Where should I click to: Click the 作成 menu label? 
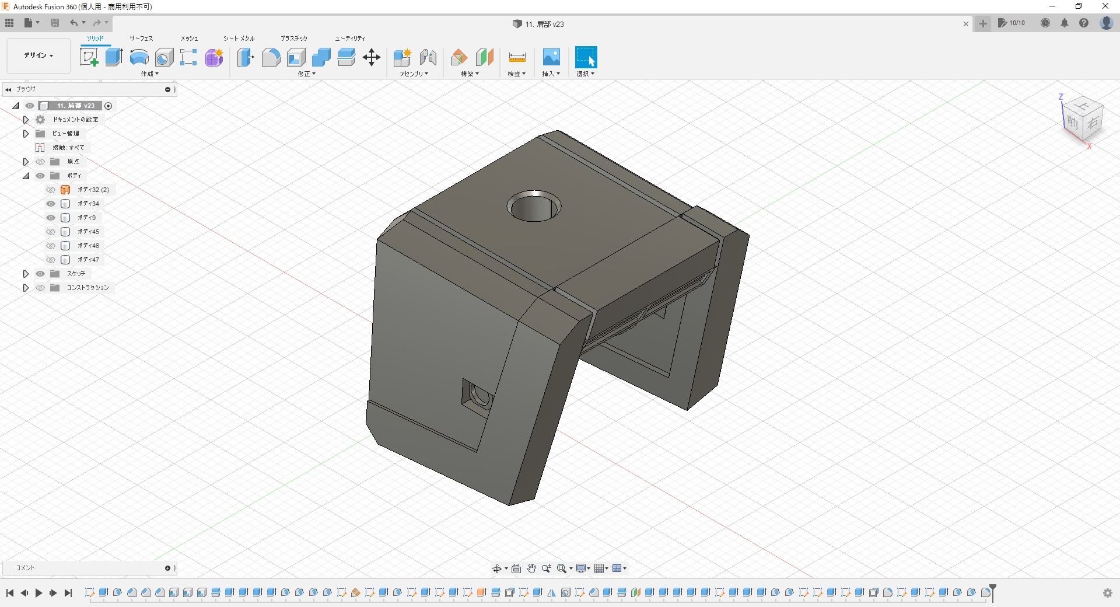pyautogui.click(x=149, y=74)
